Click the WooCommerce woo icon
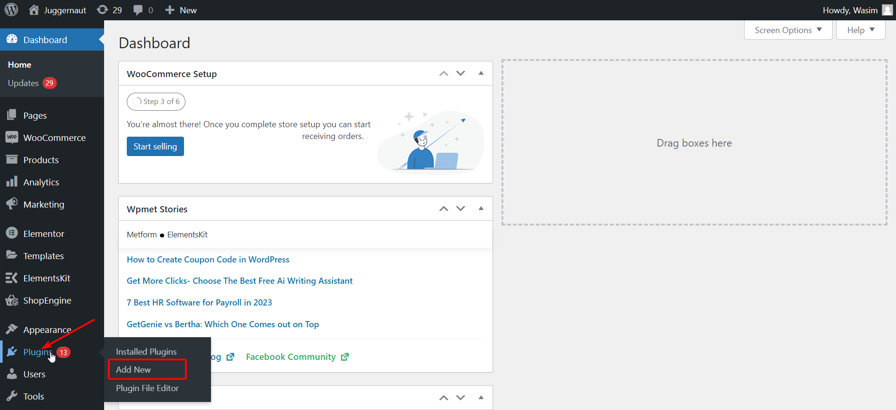 pyautogui.click(x=12, y=137)
